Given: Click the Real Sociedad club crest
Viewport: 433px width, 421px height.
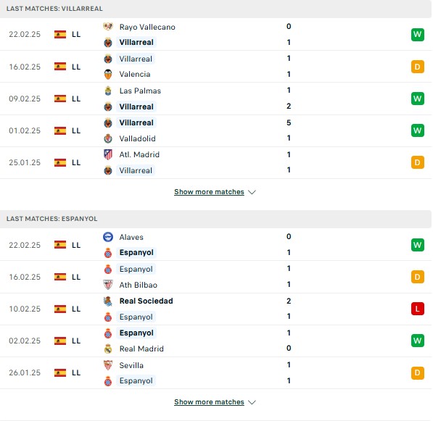Looking at the screenshot, I should 108,301.
